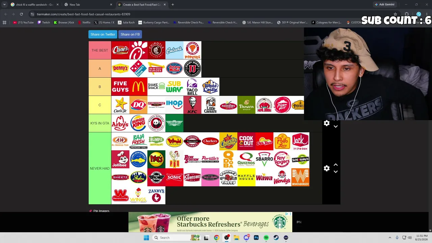Focus the tiermaker.com address bar
This screenshot has width=432, height=243.
(213, 14)
